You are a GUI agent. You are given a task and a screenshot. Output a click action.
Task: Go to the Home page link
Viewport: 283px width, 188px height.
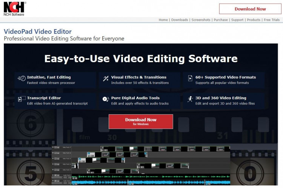coord(163,20)
